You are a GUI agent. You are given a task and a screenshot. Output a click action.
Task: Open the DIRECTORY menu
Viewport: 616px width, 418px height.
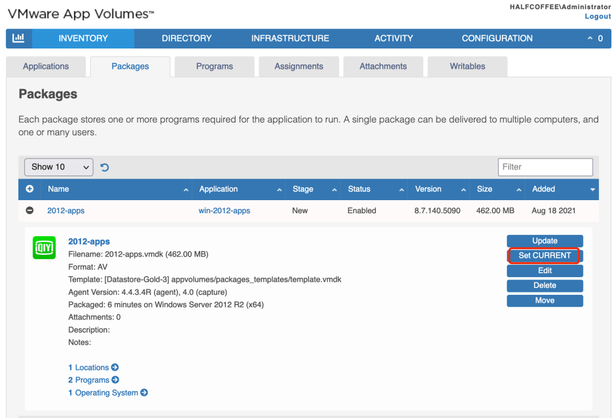click(x=187, y=39)
